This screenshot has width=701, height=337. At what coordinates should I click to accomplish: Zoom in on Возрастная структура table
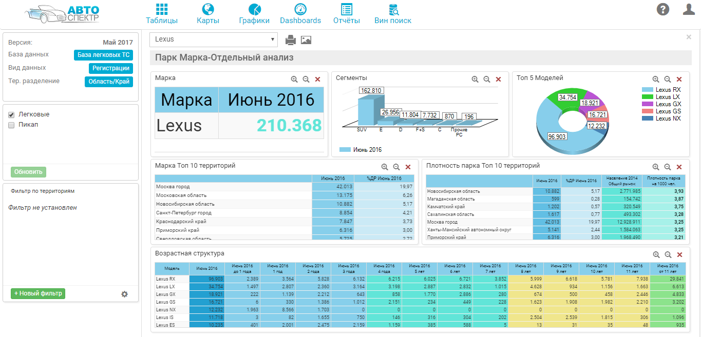click(x=656, y=255)
